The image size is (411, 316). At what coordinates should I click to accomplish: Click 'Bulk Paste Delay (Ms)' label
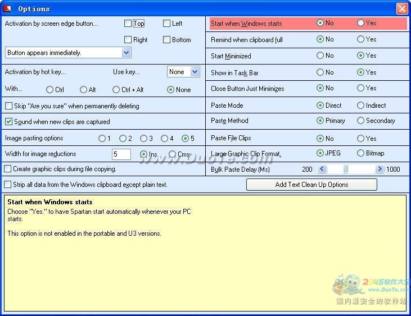(x=241, y=170)
